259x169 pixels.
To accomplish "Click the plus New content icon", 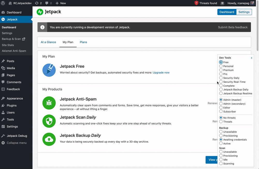I will 57,3.
